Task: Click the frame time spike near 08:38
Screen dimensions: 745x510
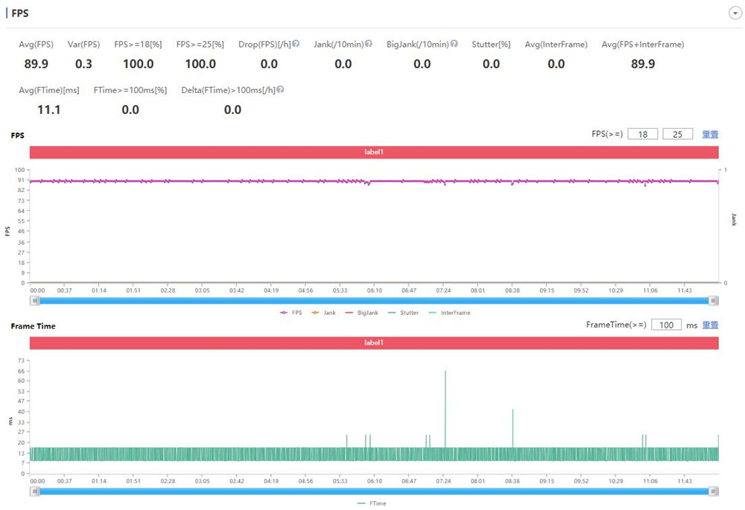Action: [513, 427]
